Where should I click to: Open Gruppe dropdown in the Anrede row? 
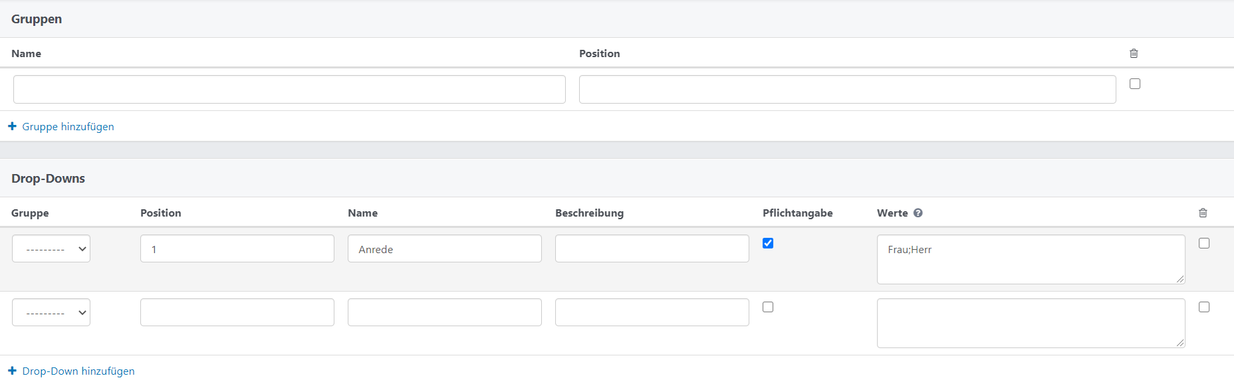tap(51, 248)
